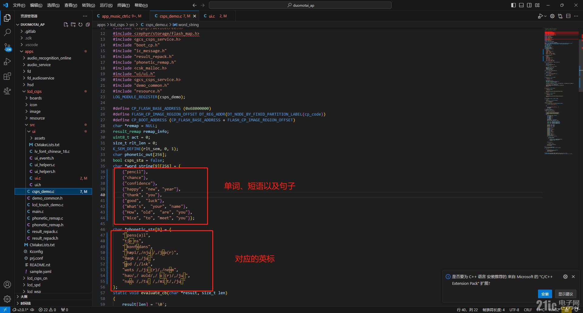Click New Folder icon in explorer header

(73, 25)
